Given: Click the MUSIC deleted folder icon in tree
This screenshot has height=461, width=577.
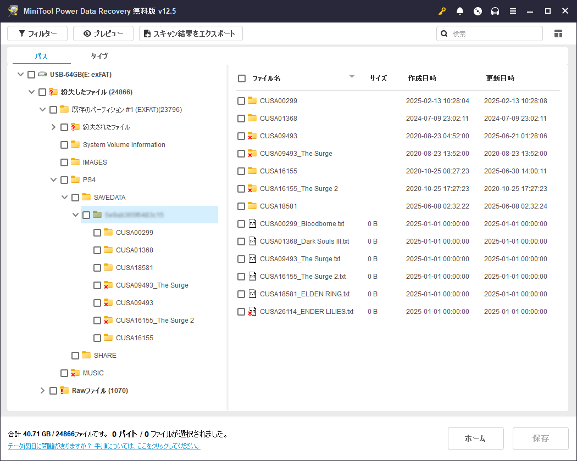Looking at the screenshot, I should [75, 373].
